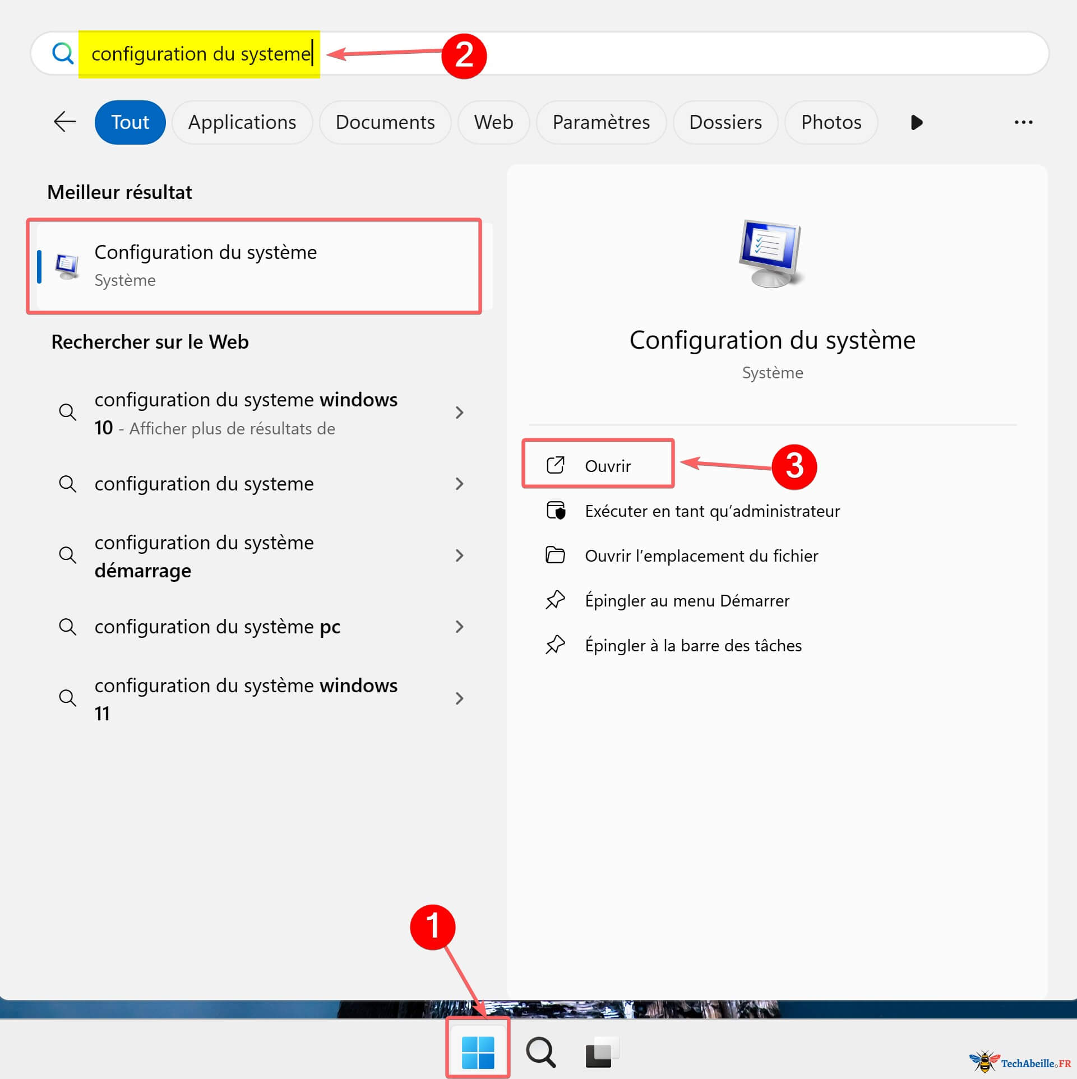Switch to the Applications filter tab
Image resolution: width=1077 pixels, height=1079 pixels.
point(242,122)
